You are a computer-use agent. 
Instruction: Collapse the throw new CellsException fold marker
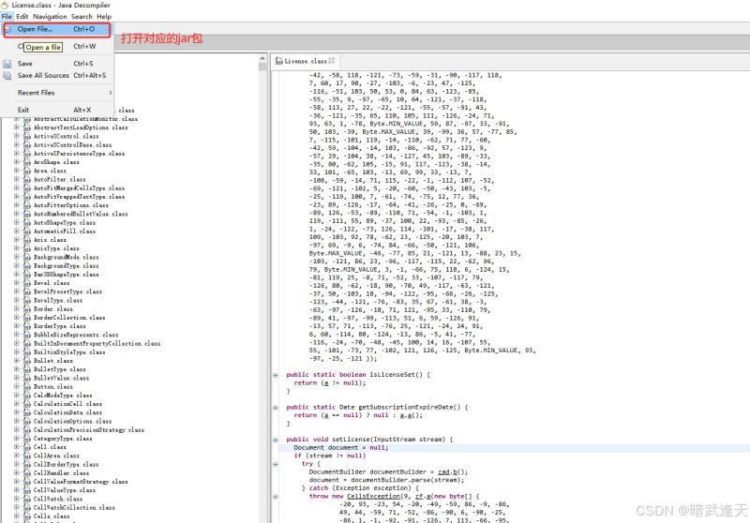(276, 496)
